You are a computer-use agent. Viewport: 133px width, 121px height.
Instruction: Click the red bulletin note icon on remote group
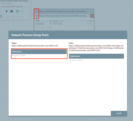click(x=92, y=16)
